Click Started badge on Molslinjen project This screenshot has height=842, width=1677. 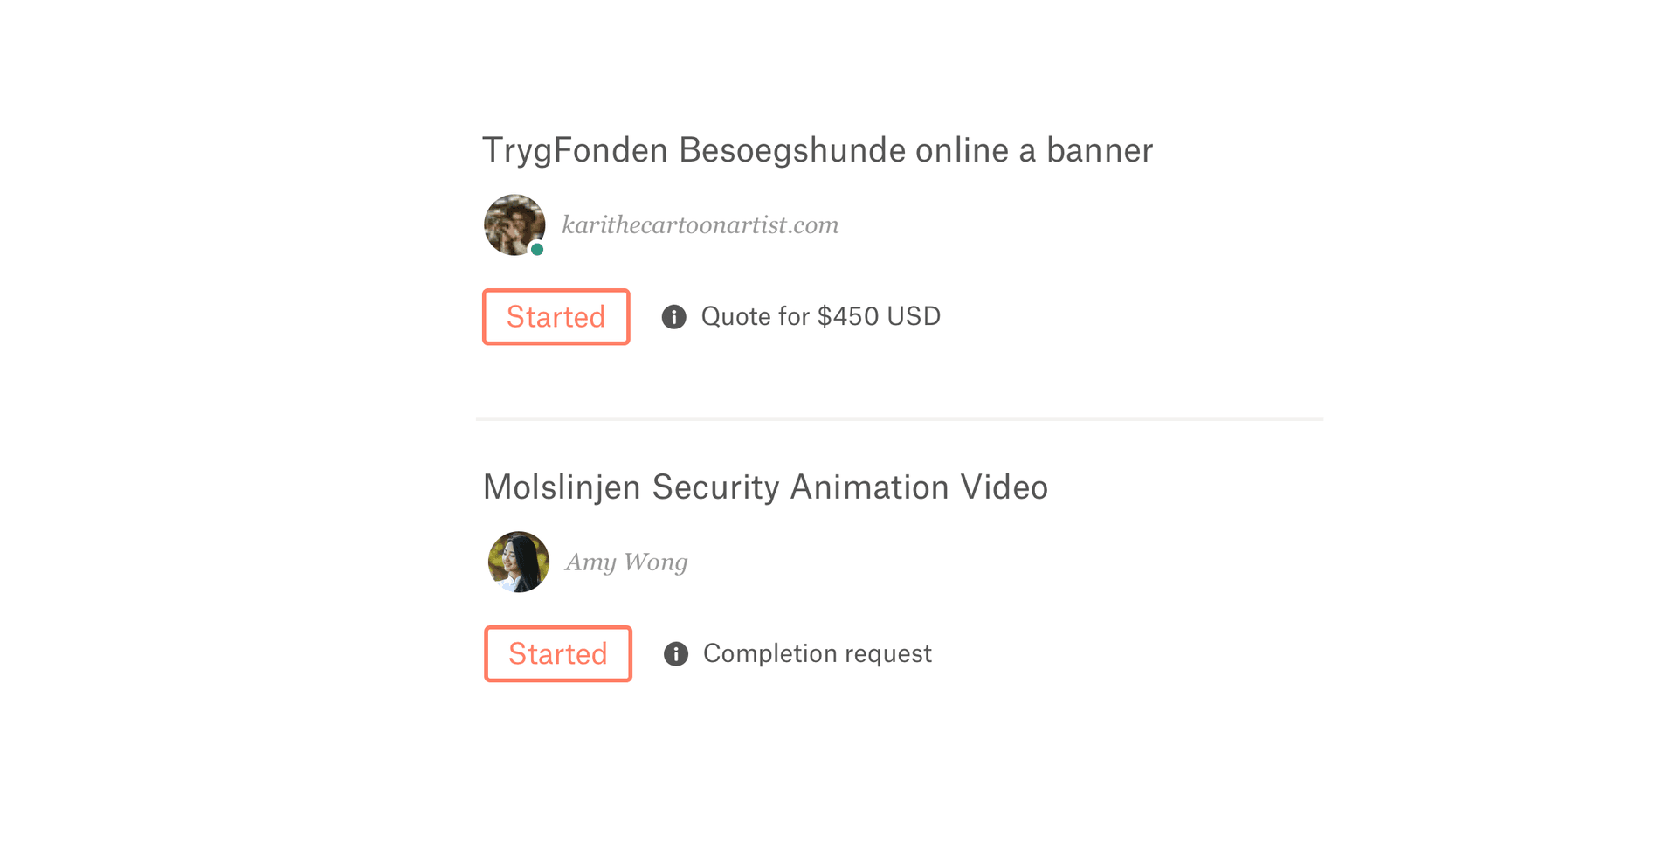[557, 654]
